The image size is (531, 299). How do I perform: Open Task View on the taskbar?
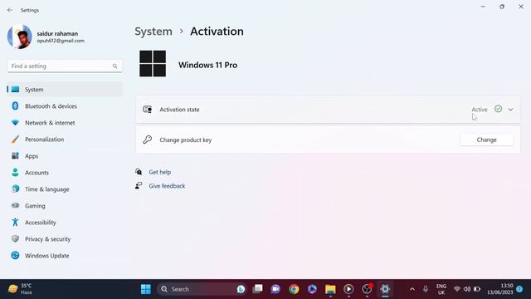pos(257,289)
